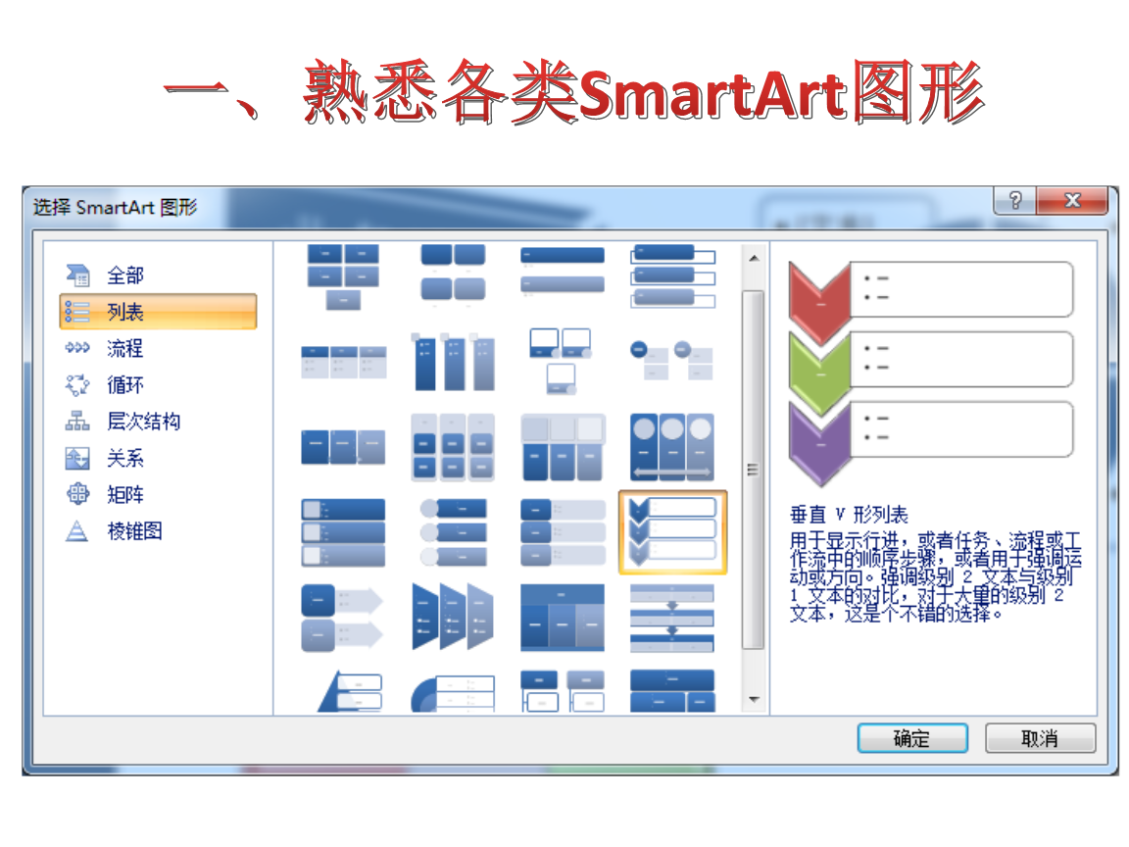Click the gallery vertical scrollbar thumb

pos(753,469)
